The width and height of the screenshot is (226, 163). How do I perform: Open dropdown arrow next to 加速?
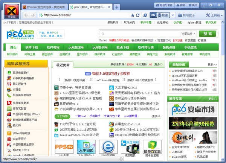(173, 15)
